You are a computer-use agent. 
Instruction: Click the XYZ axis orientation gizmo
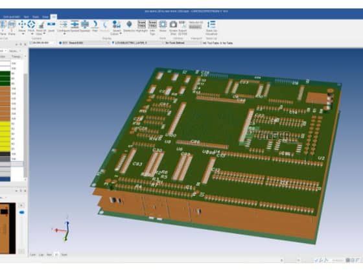(x=62, y=229)
